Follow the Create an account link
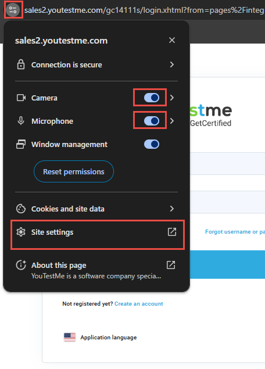Image resolution: width=265 pixels, height=369 pixels. [x=139, y=304]
